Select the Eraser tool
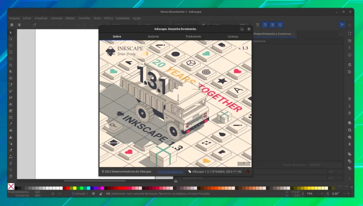This screenshot has width=363, height=206. [x=11, y=150]
